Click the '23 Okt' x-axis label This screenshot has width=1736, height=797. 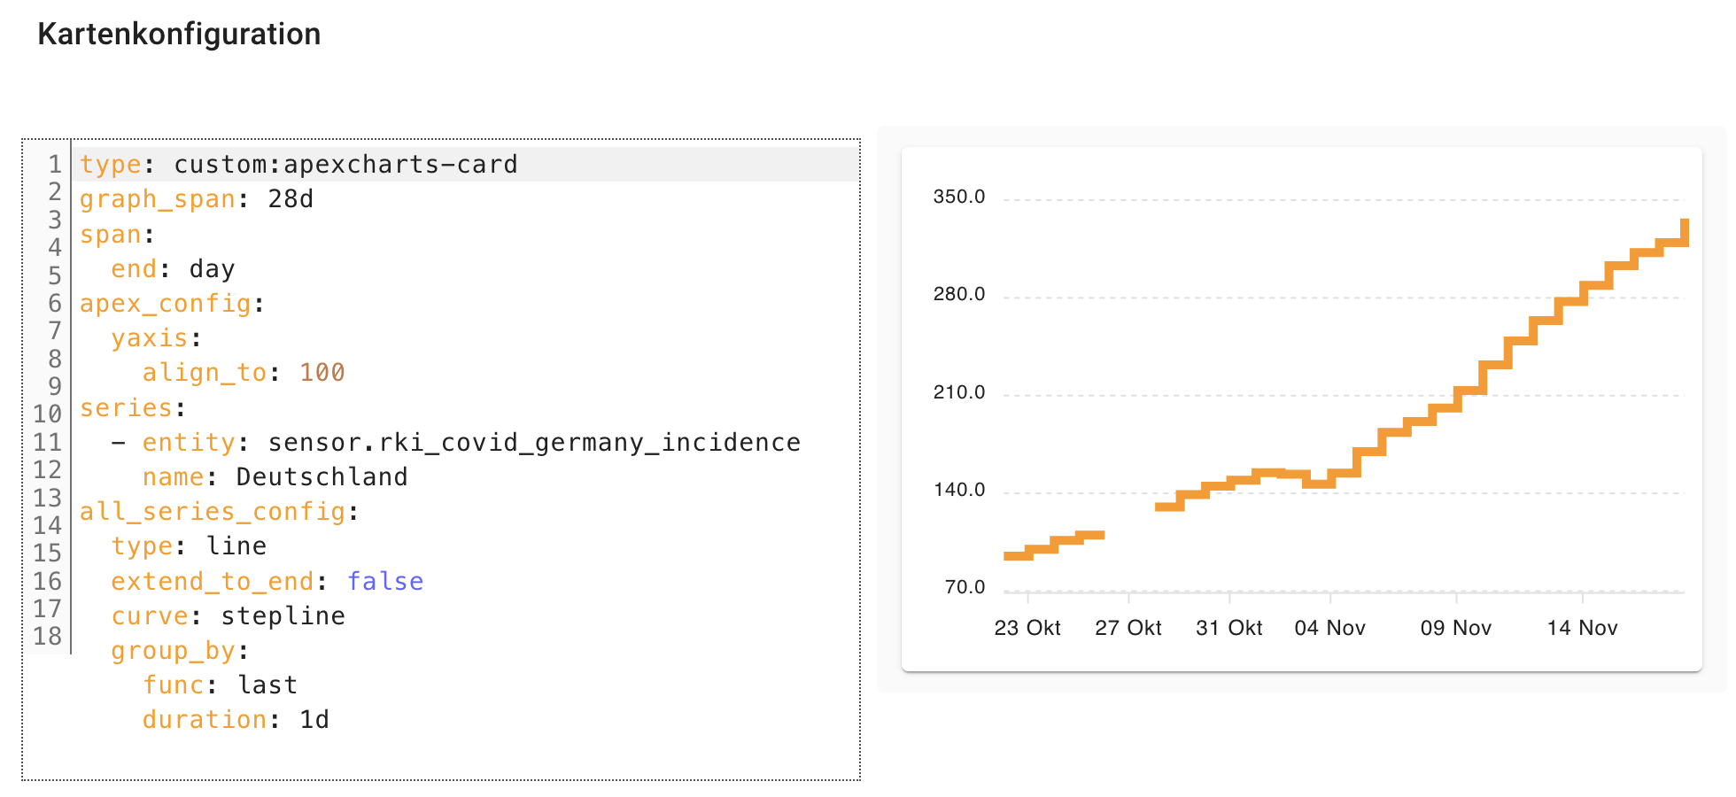tap(1027, 627)
